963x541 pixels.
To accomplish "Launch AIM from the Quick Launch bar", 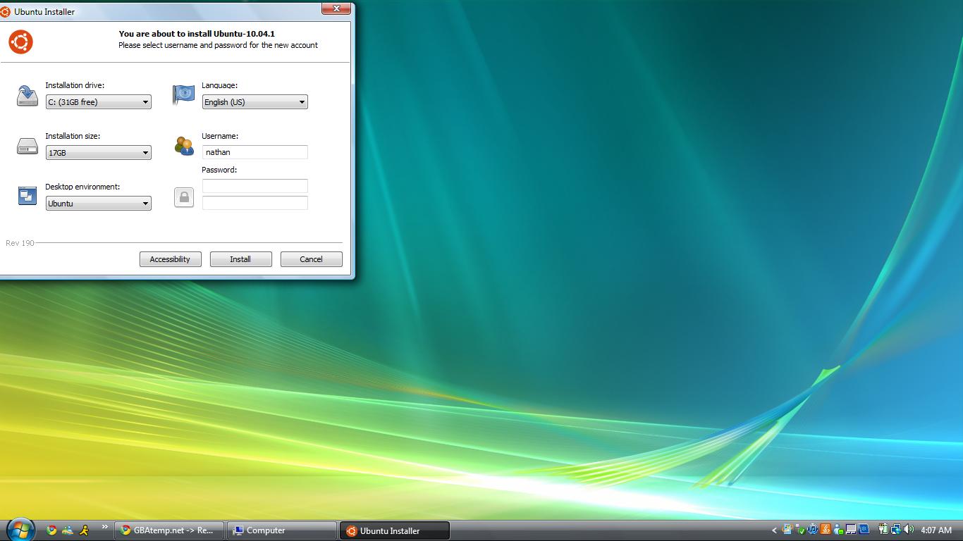I will [84, 530].
